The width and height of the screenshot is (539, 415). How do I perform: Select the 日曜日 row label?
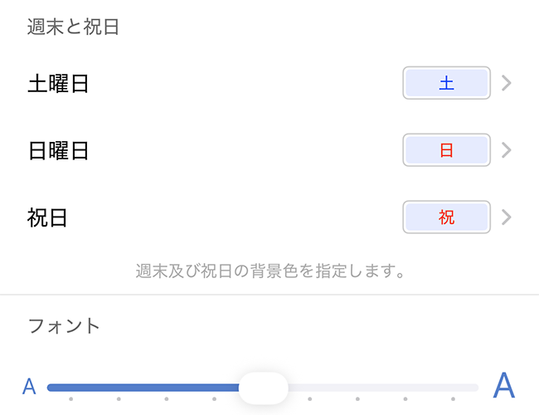point(58,150)
